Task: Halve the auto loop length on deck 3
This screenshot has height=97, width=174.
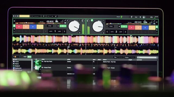Action: click(46, 31)
